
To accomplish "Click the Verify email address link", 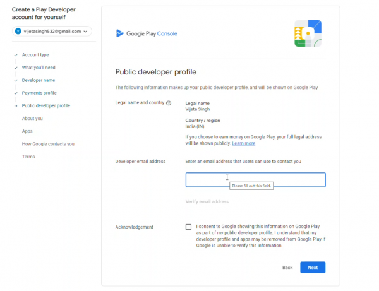I will (207, 201).
